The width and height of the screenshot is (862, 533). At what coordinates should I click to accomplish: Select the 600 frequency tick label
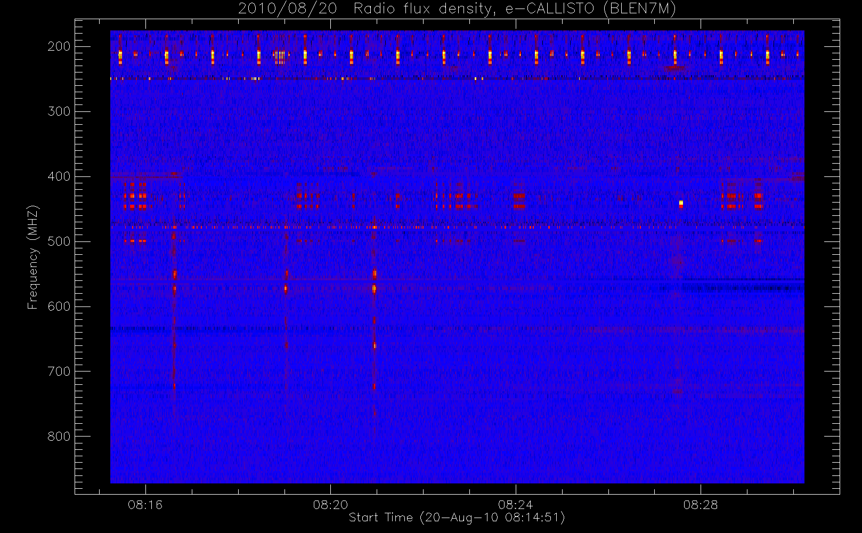tap(59, 306)
